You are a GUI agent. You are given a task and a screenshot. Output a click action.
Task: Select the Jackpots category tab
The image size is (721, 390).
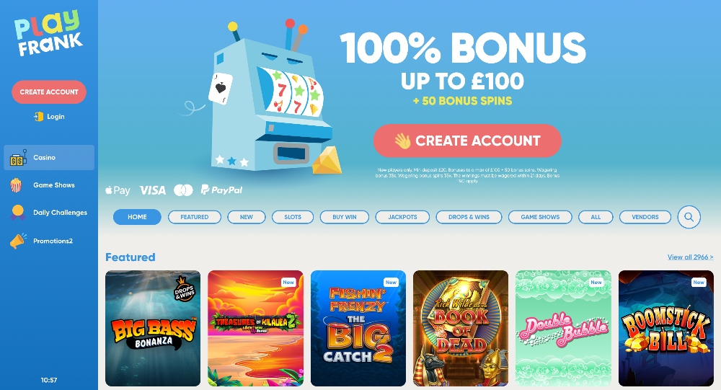click(x=402, y=217)
